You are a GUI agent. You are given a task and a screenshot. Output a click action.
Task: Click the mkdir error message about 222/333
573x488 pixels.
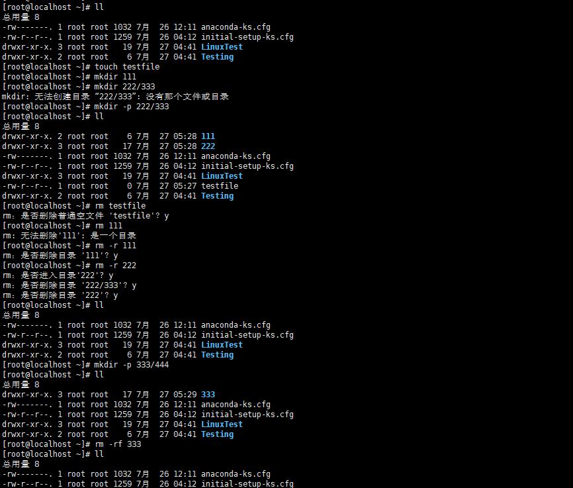point(115,97)
